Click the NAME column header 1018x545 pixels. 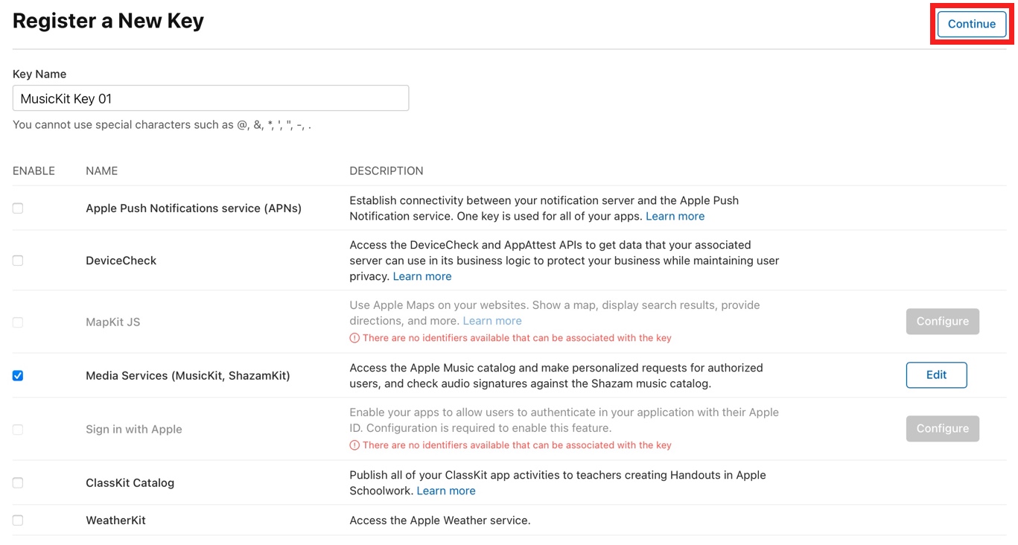102,171
